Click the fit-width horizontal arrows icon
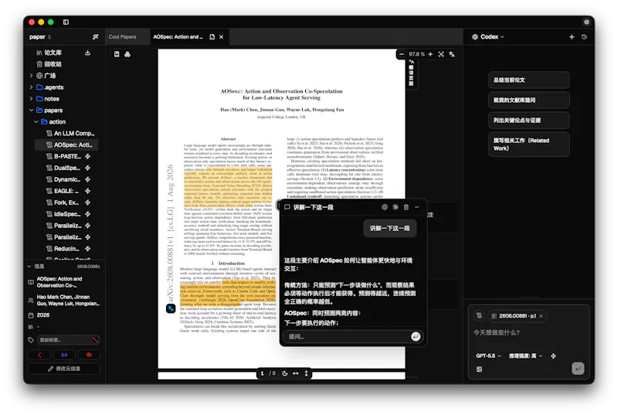The image size is (618, 415). [296, 373]
